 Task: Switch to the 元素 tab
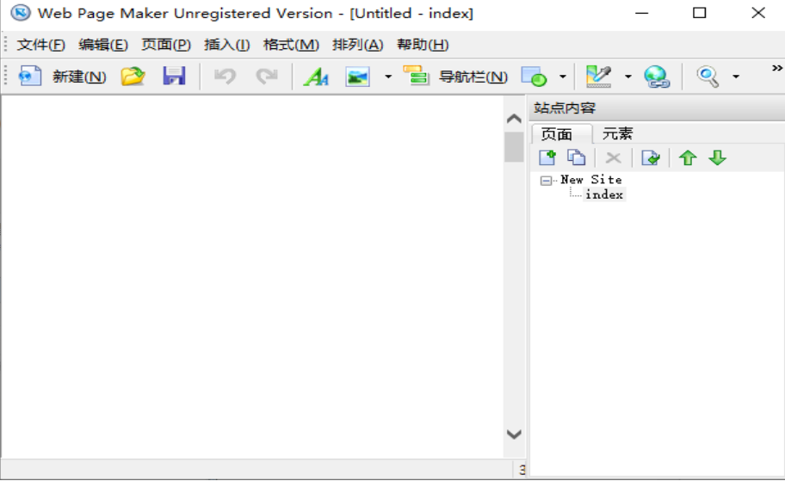pos(617,133)
